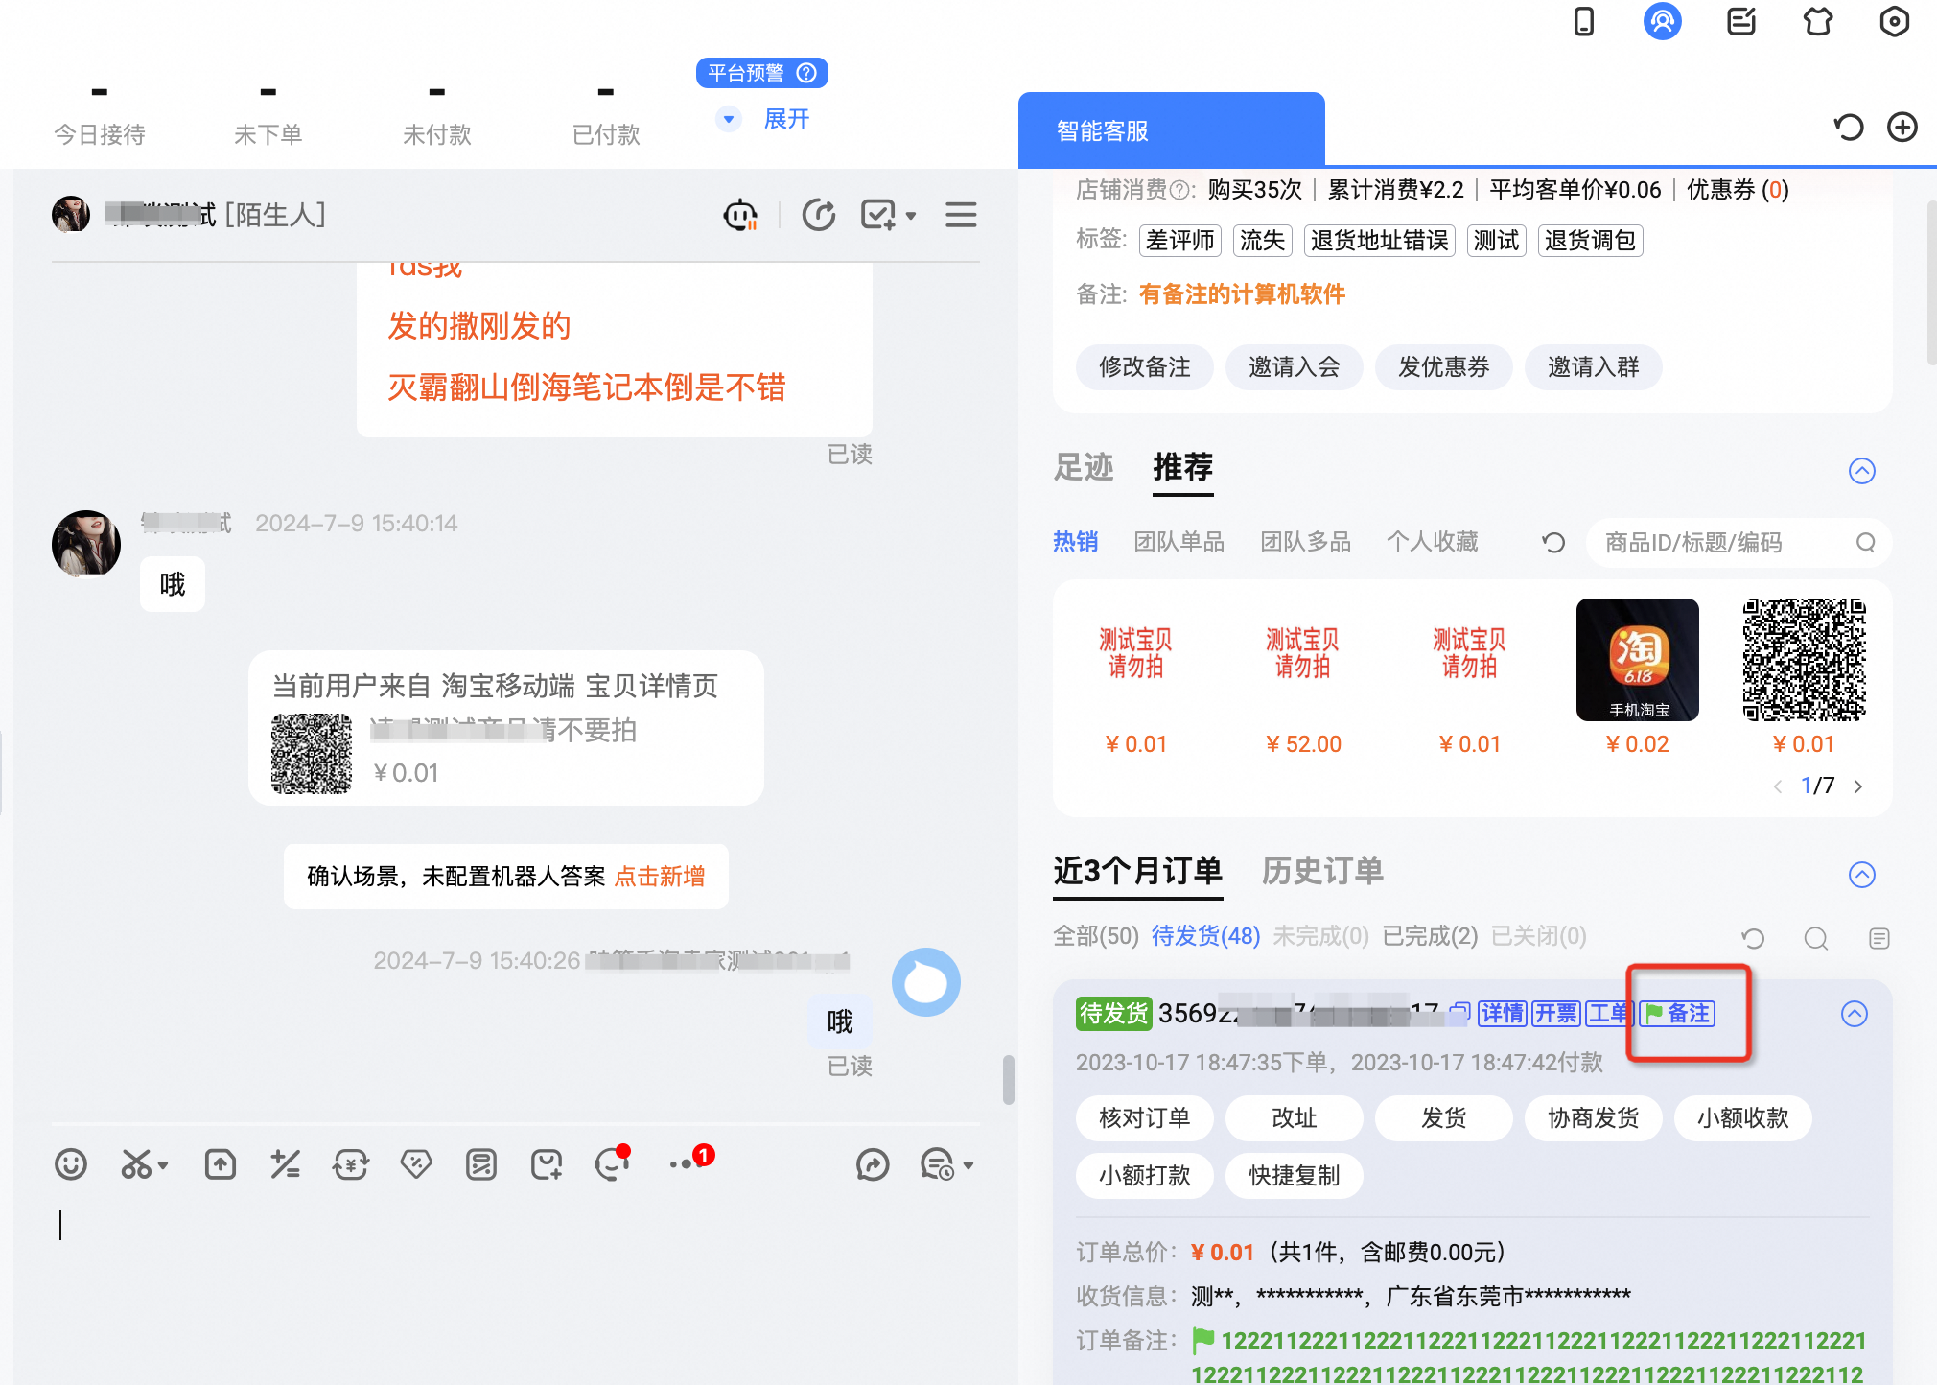Open the 手机淘宝 product thumbnail ¥0.02
Image resolution: width=1937 pixels, height=1385 pixels.
click(1638, 660)
